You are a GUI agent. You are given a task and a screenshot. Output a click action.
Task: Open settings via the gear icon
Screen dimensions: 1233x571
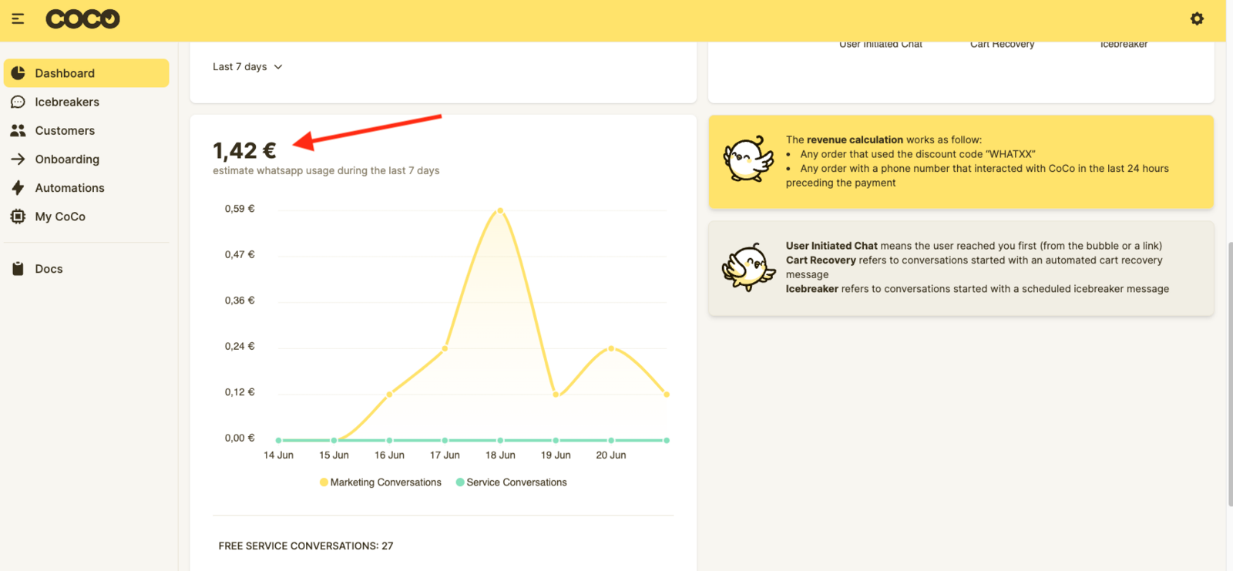click(1197, 18)
